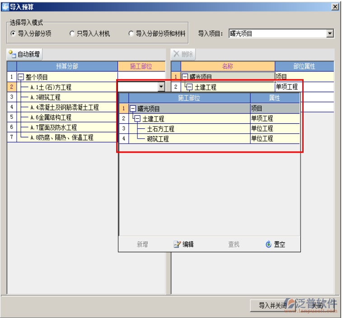Select A.3砌筑工程 in budget tree
Image resolution: width=342 pixels, height=318 pixels.
(x=45, y=97)
